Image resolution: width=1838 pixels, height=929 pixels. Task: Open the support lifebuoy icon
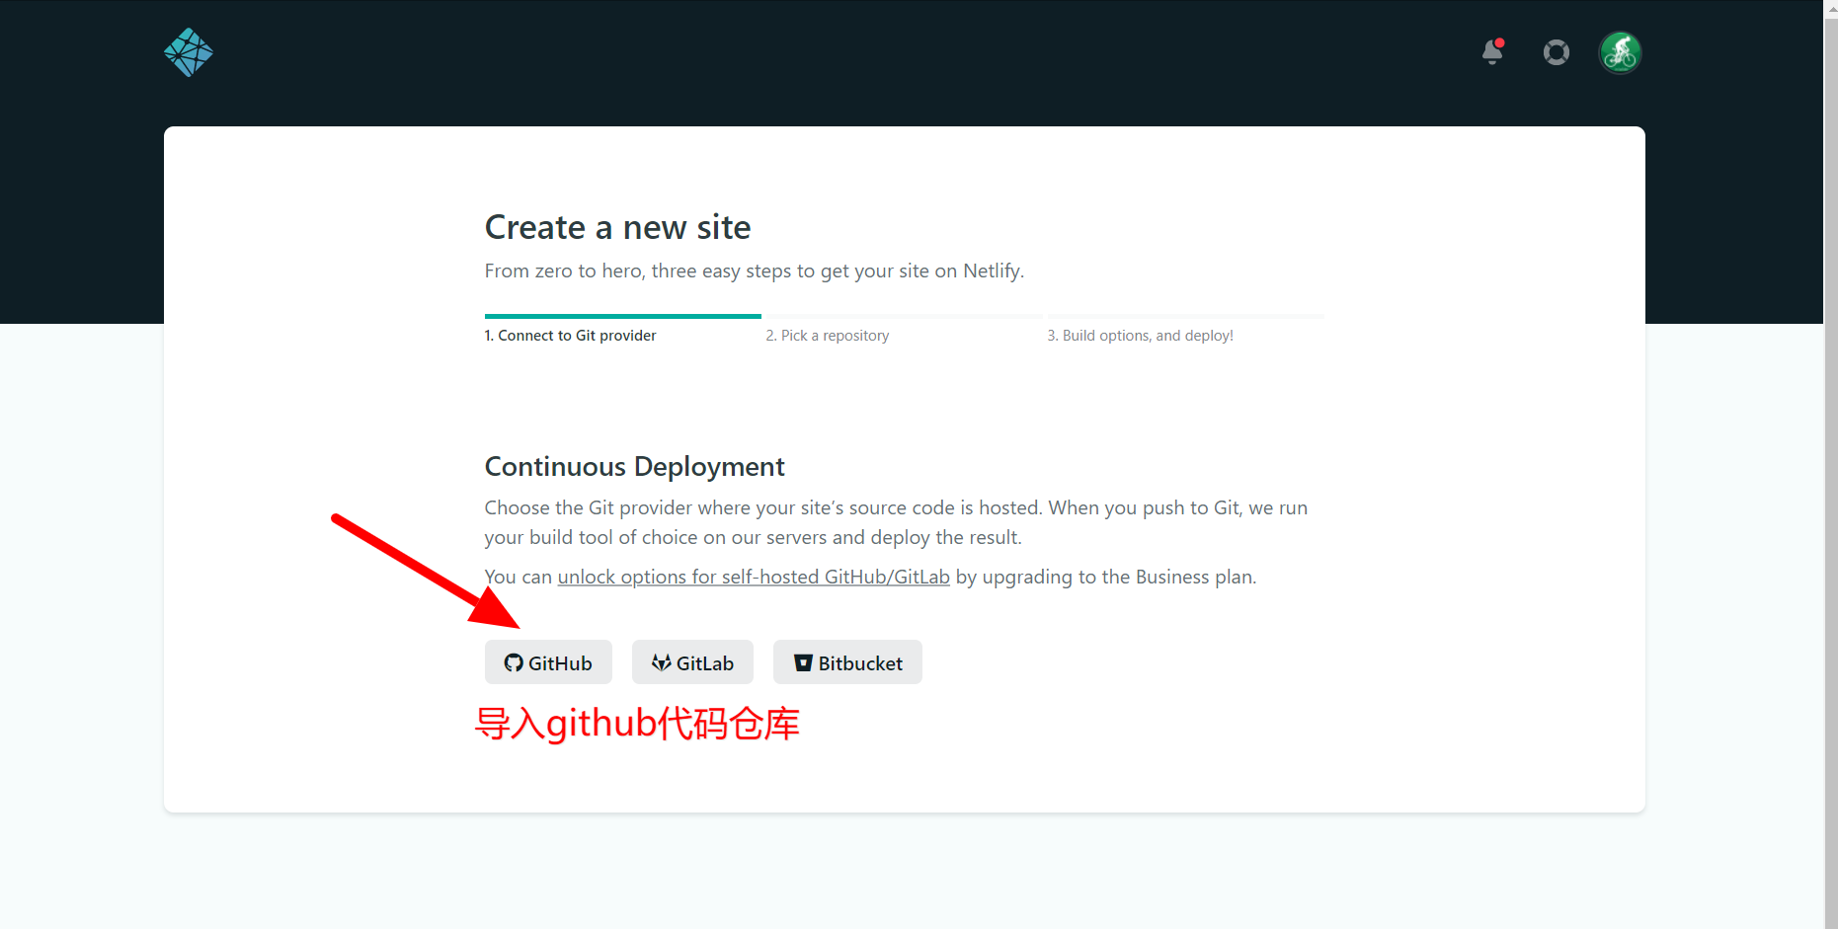1557,52
